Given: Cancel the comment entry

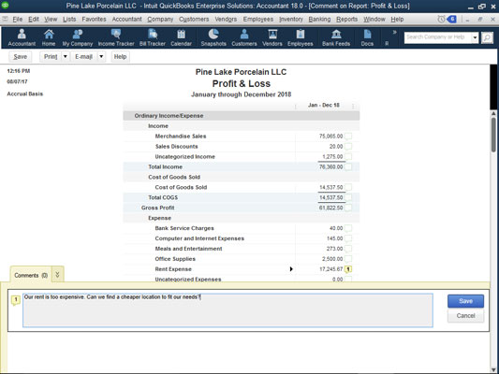Looking at the screenshot, I should pyautogui.click(x=465, y=315).
